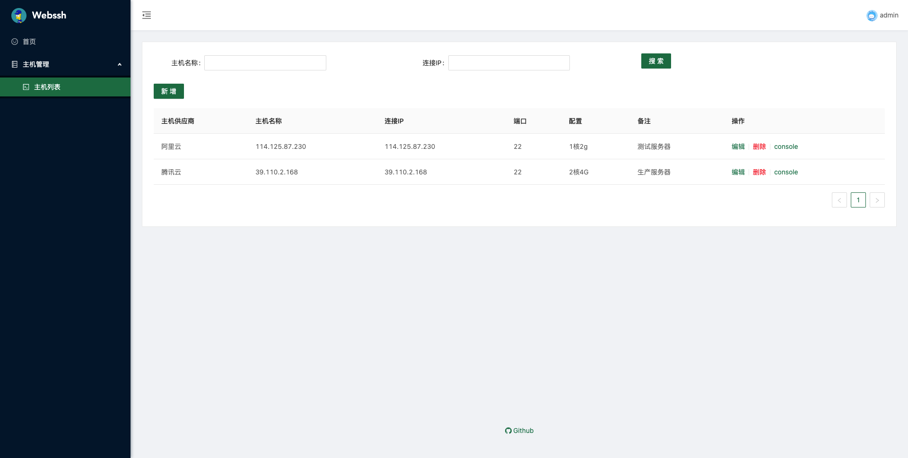Viewport: 908px width, 458px height.
Task: Click the 主机管理 book icon
Action: coord(14,64)
